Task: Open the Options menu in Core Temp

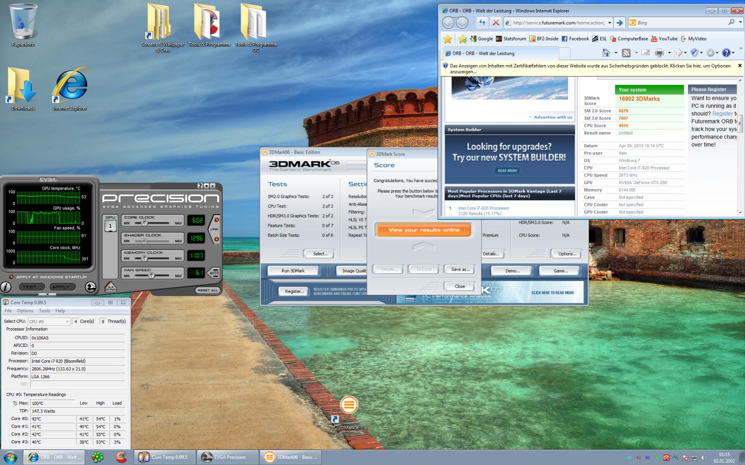Action: tap(25, 311)
